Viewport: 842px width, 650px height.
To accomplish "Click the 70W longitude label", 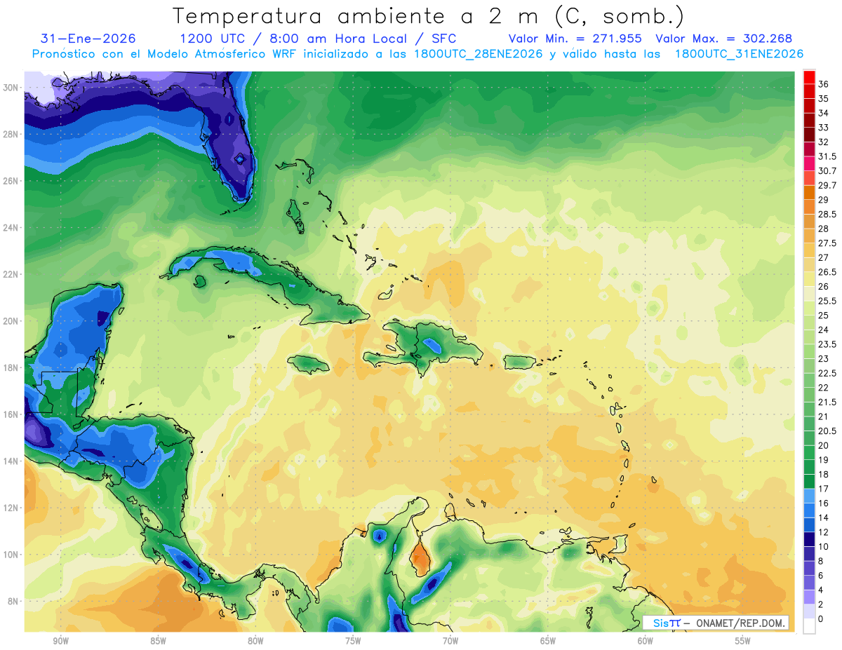I will pos(450,641).
